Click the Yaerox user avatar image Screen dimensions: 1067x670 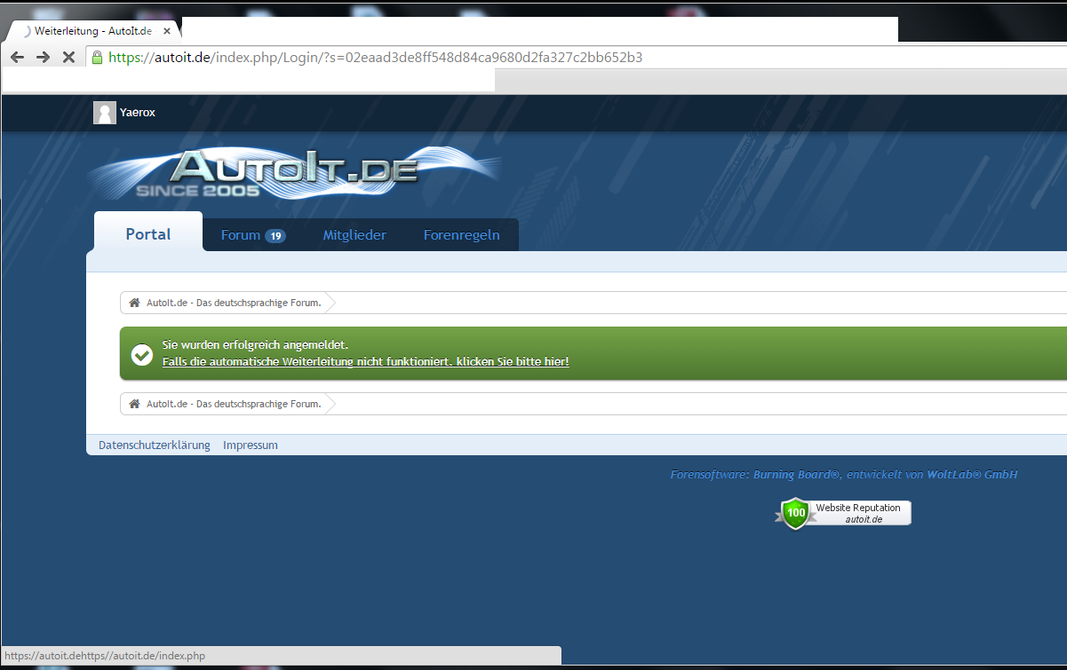(x=105, y=113)
